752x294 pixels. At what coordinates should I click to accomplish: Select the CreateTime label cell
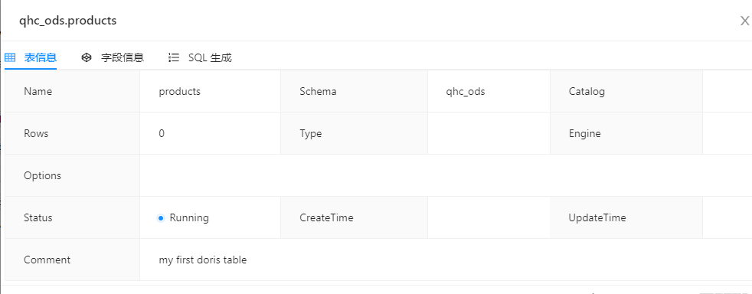pyautogui.click(x=354, y=217)
